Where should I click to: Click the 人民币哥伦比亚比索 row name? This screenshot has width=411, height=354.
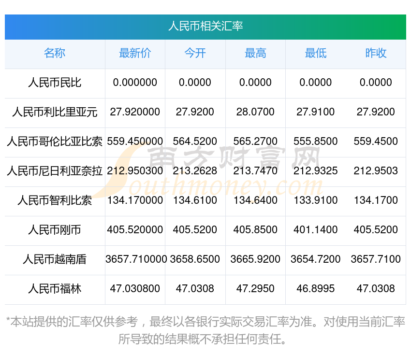coord(55,142)
